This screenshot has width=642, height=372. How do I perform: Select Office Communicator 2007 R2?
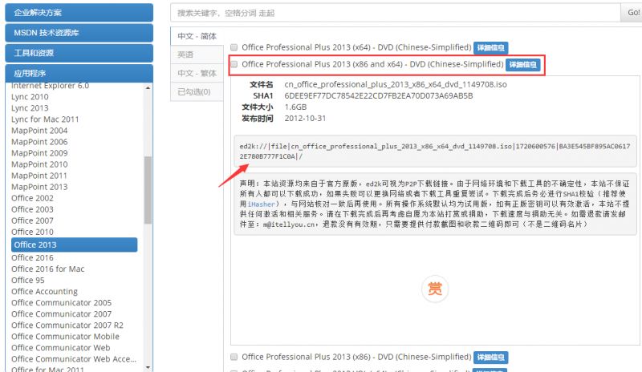pyautogui.click(x=67, y=325)
